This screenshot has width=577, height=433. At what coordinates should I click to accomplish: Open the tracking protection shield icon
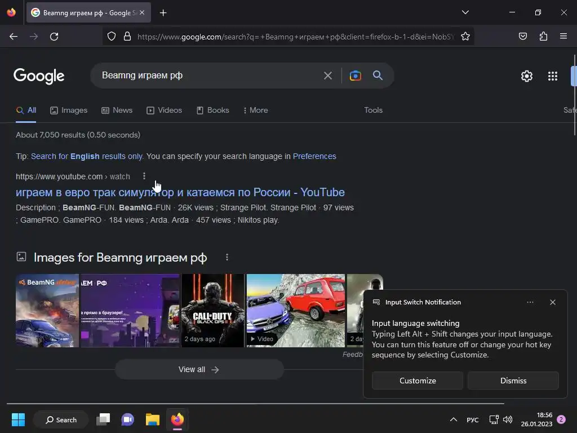[112, 37]
